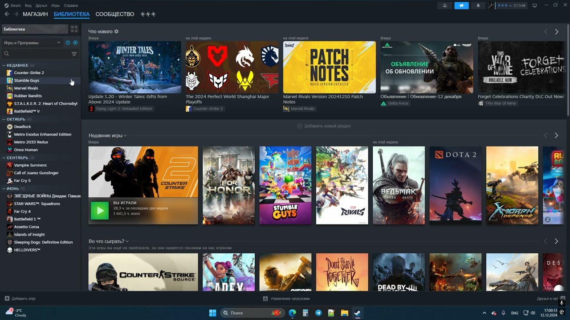Switch to collections grid view icon

click(x=74, y=29)
